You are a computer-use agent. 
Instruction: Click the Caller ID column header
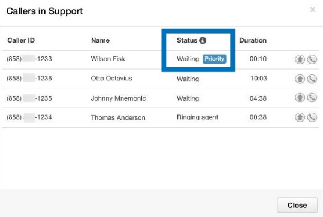(21, 40)
